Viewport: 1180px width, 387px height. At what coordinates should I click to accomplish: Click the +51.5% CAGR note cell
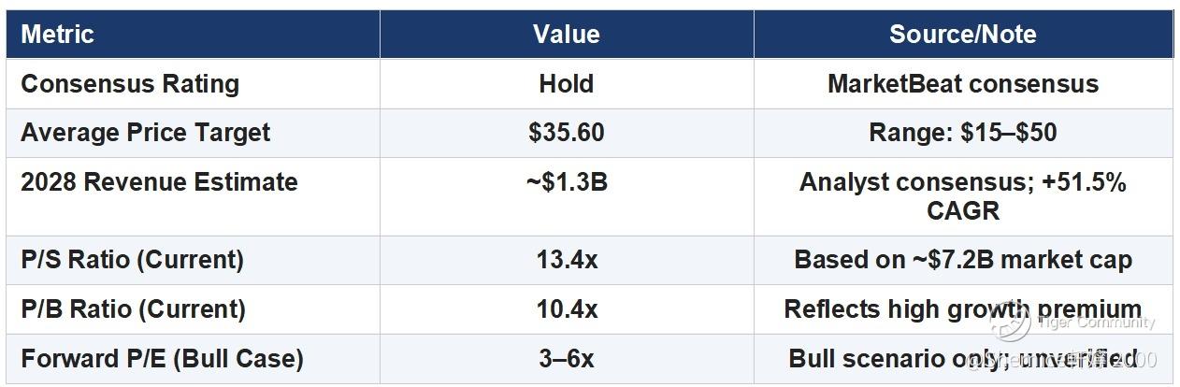coord(963,196)
